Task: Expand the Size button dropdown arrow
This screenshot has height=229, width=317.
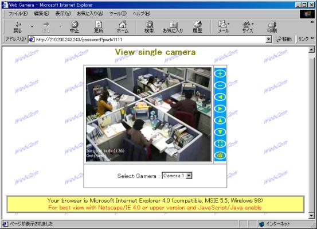Action: (253, 24)
